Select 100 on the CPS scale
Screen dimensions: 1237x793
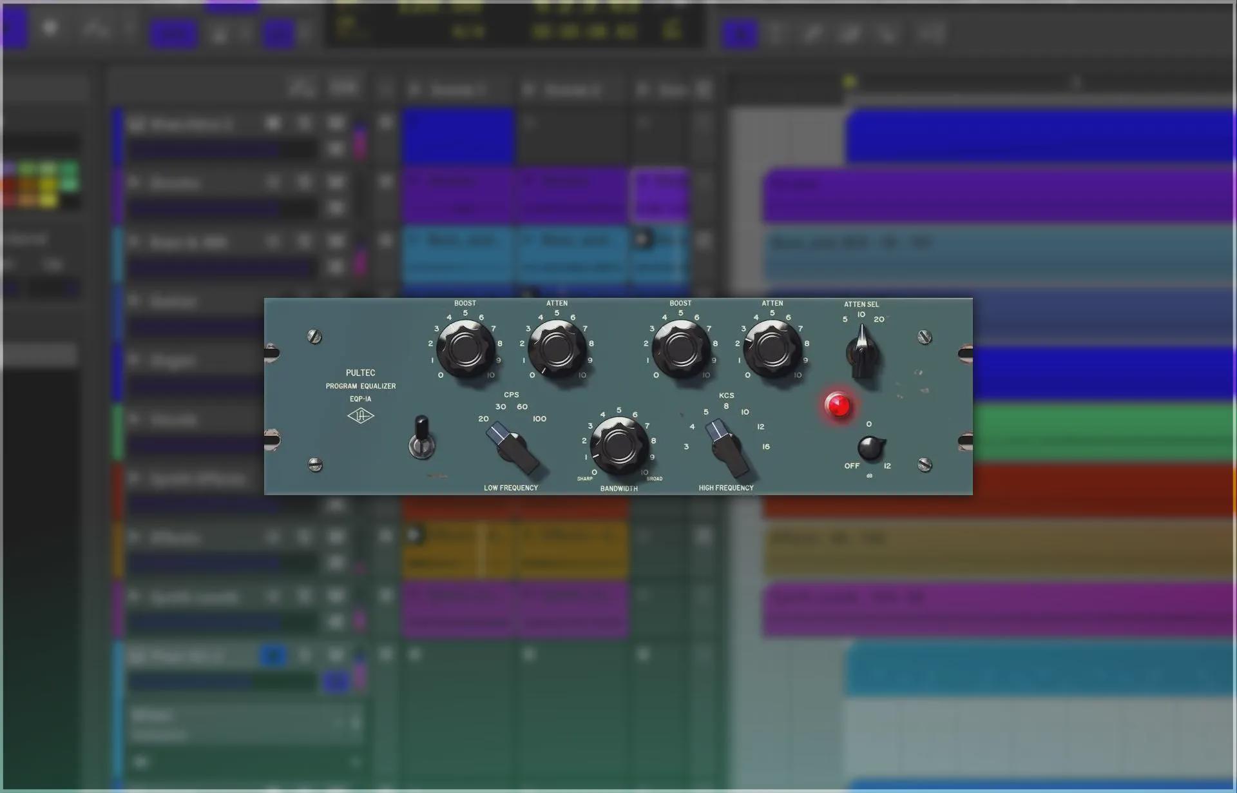tap(539, 418)
